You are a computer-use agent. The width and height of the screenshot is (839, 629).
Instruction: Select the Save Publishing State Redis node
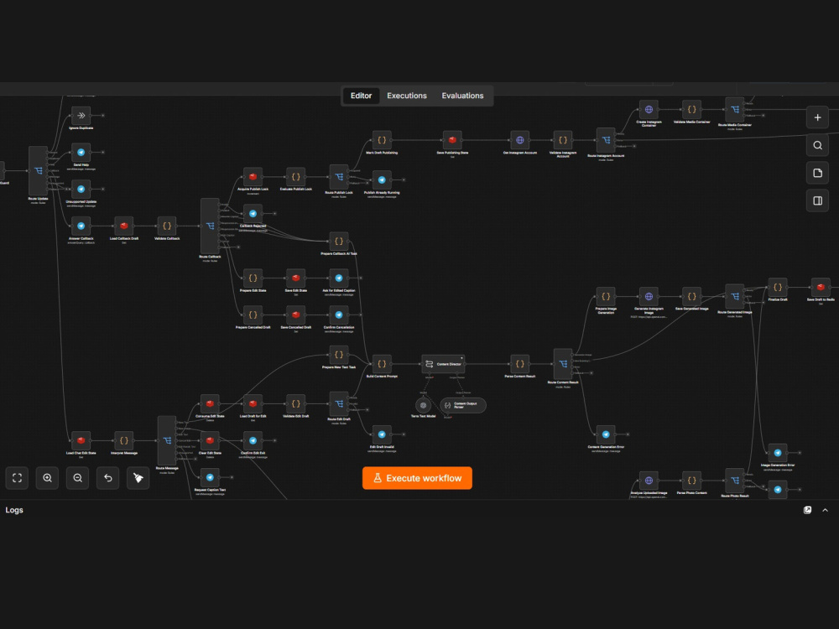[452, 140]
